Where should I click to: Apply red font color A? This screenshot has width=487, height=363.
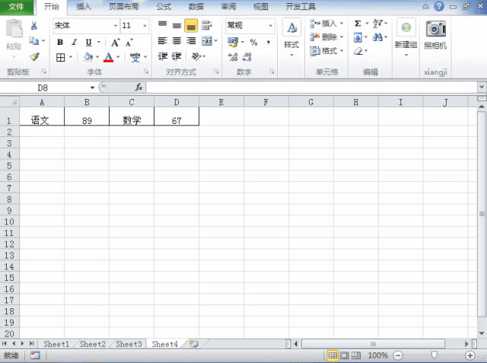pos(108,57)
